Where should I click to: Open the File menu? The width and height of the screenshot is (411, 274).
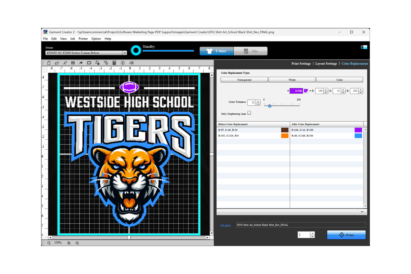(46, 39)
